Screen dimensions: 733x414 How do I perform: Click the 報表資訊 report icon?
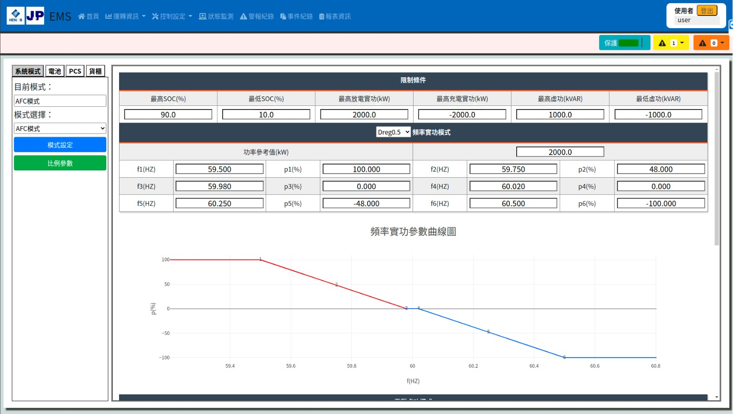point(321,16)
